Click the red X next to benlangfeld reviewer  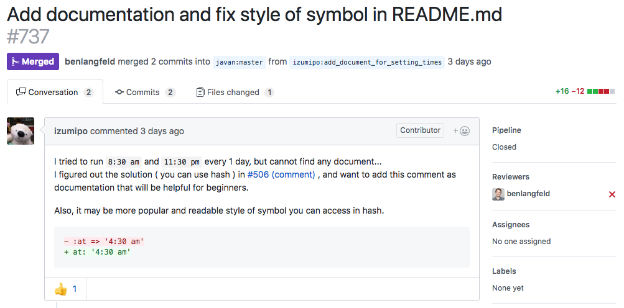(x=612, y=194)
